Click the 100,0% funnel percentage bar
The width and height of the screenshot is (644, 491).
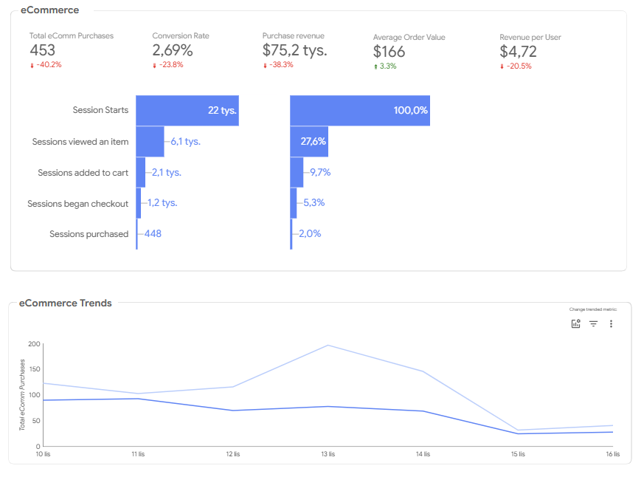click(x=360, y=111)
